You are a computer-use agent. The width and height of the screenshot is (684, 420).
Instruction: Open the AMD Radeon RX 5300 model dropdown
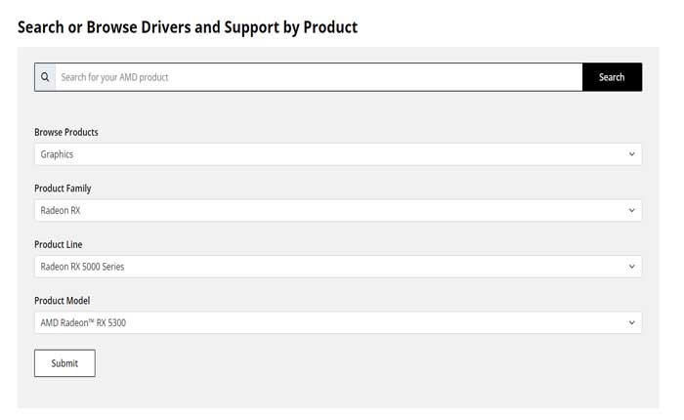[x=332, y=322]
